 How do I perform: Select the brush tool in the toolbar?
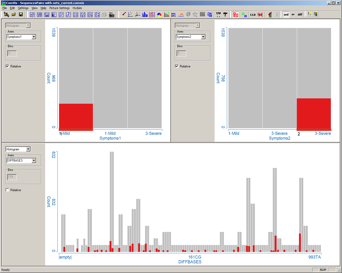tap(123, 14)
